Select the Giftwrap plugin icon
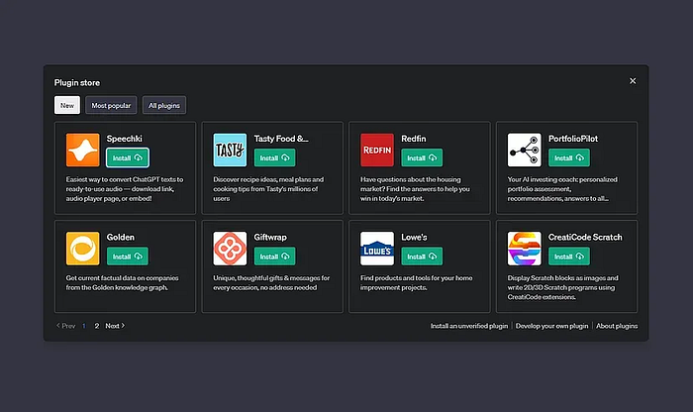693x412 pixels. (x=230, y=249)
